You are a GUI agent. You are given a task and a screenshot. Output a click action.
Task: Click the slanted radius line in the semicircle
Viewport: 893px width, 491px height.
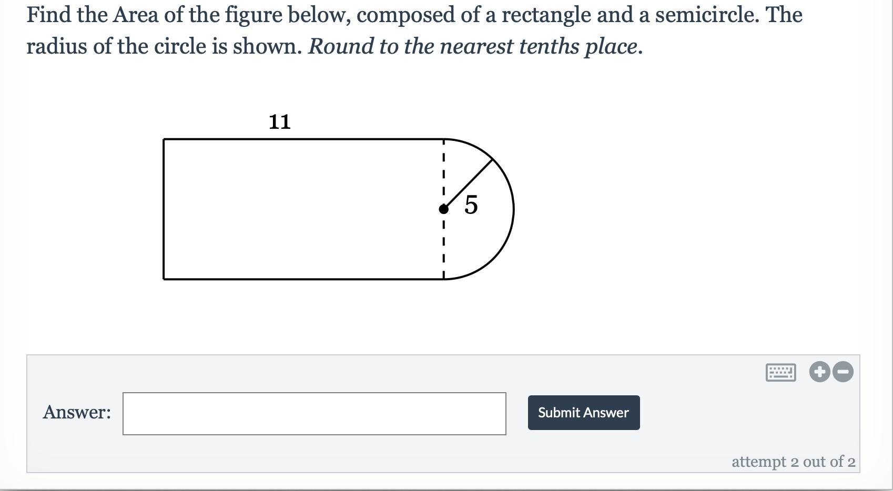(x=469, y=183)
